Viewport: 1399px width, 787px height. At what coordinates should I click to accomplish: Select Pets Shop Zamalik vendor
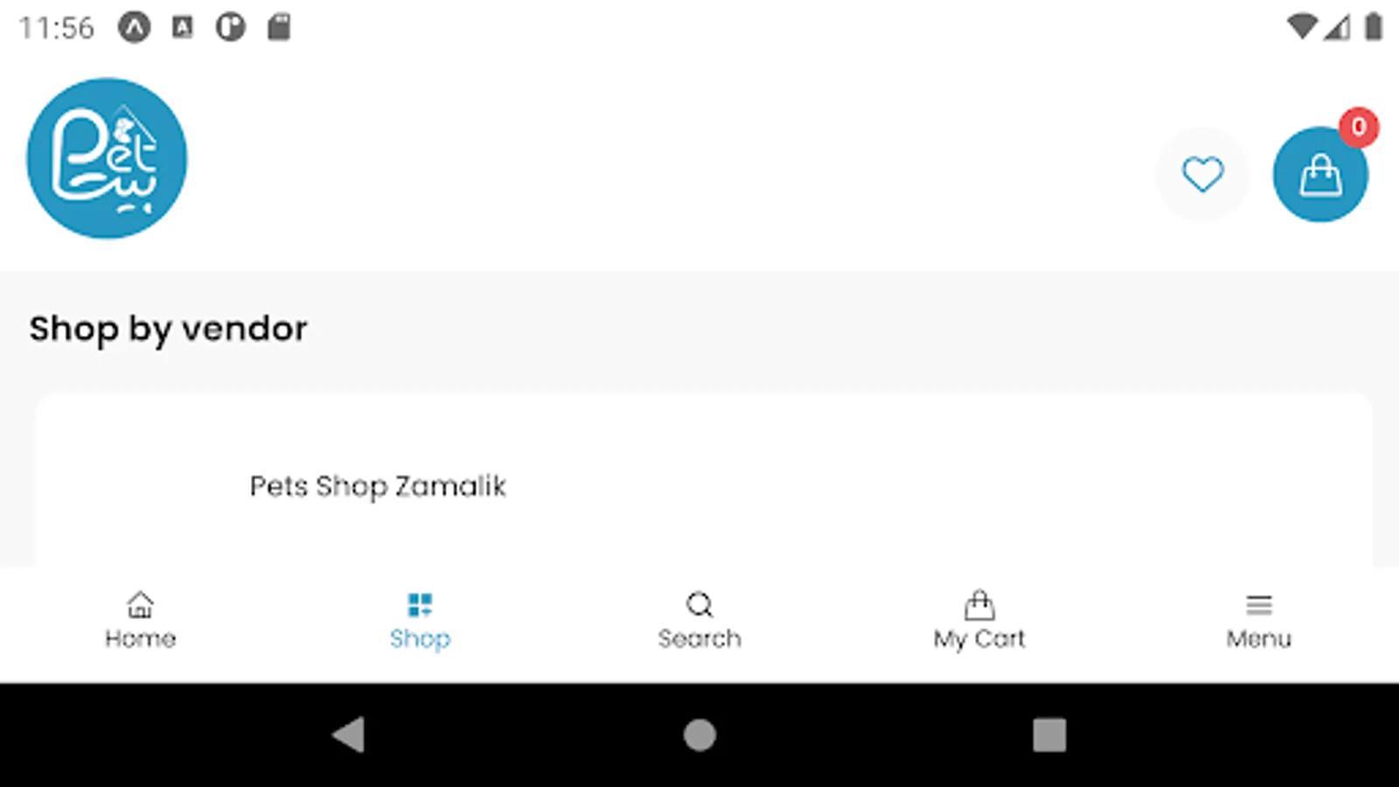coord(378,486)
